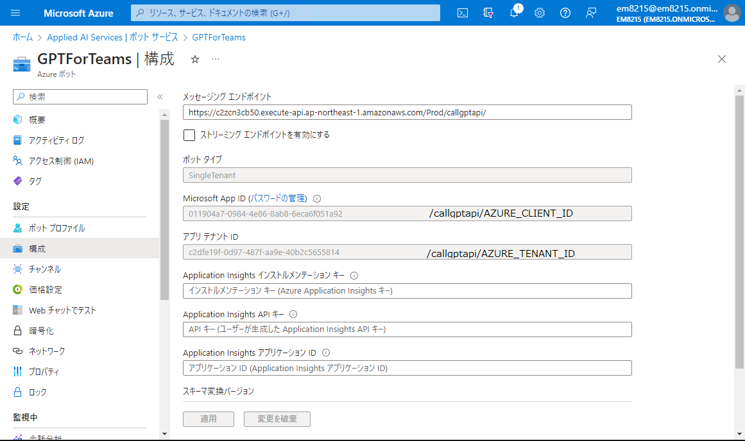
Task: Click the sidebar scrollbar up arrow
Action: pos(164,115)
